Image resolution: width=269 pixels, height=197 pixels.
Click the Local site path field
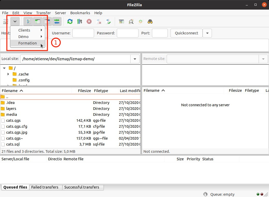(75, 59)
